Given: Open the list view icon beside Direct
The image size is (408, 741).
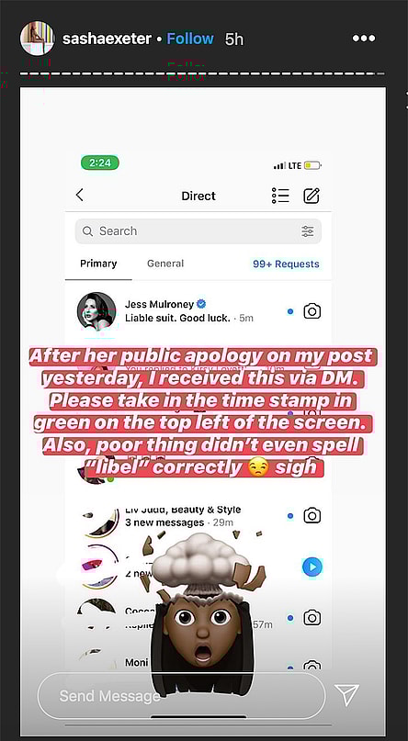Looking at the screenshot, I should coord(280,196).
